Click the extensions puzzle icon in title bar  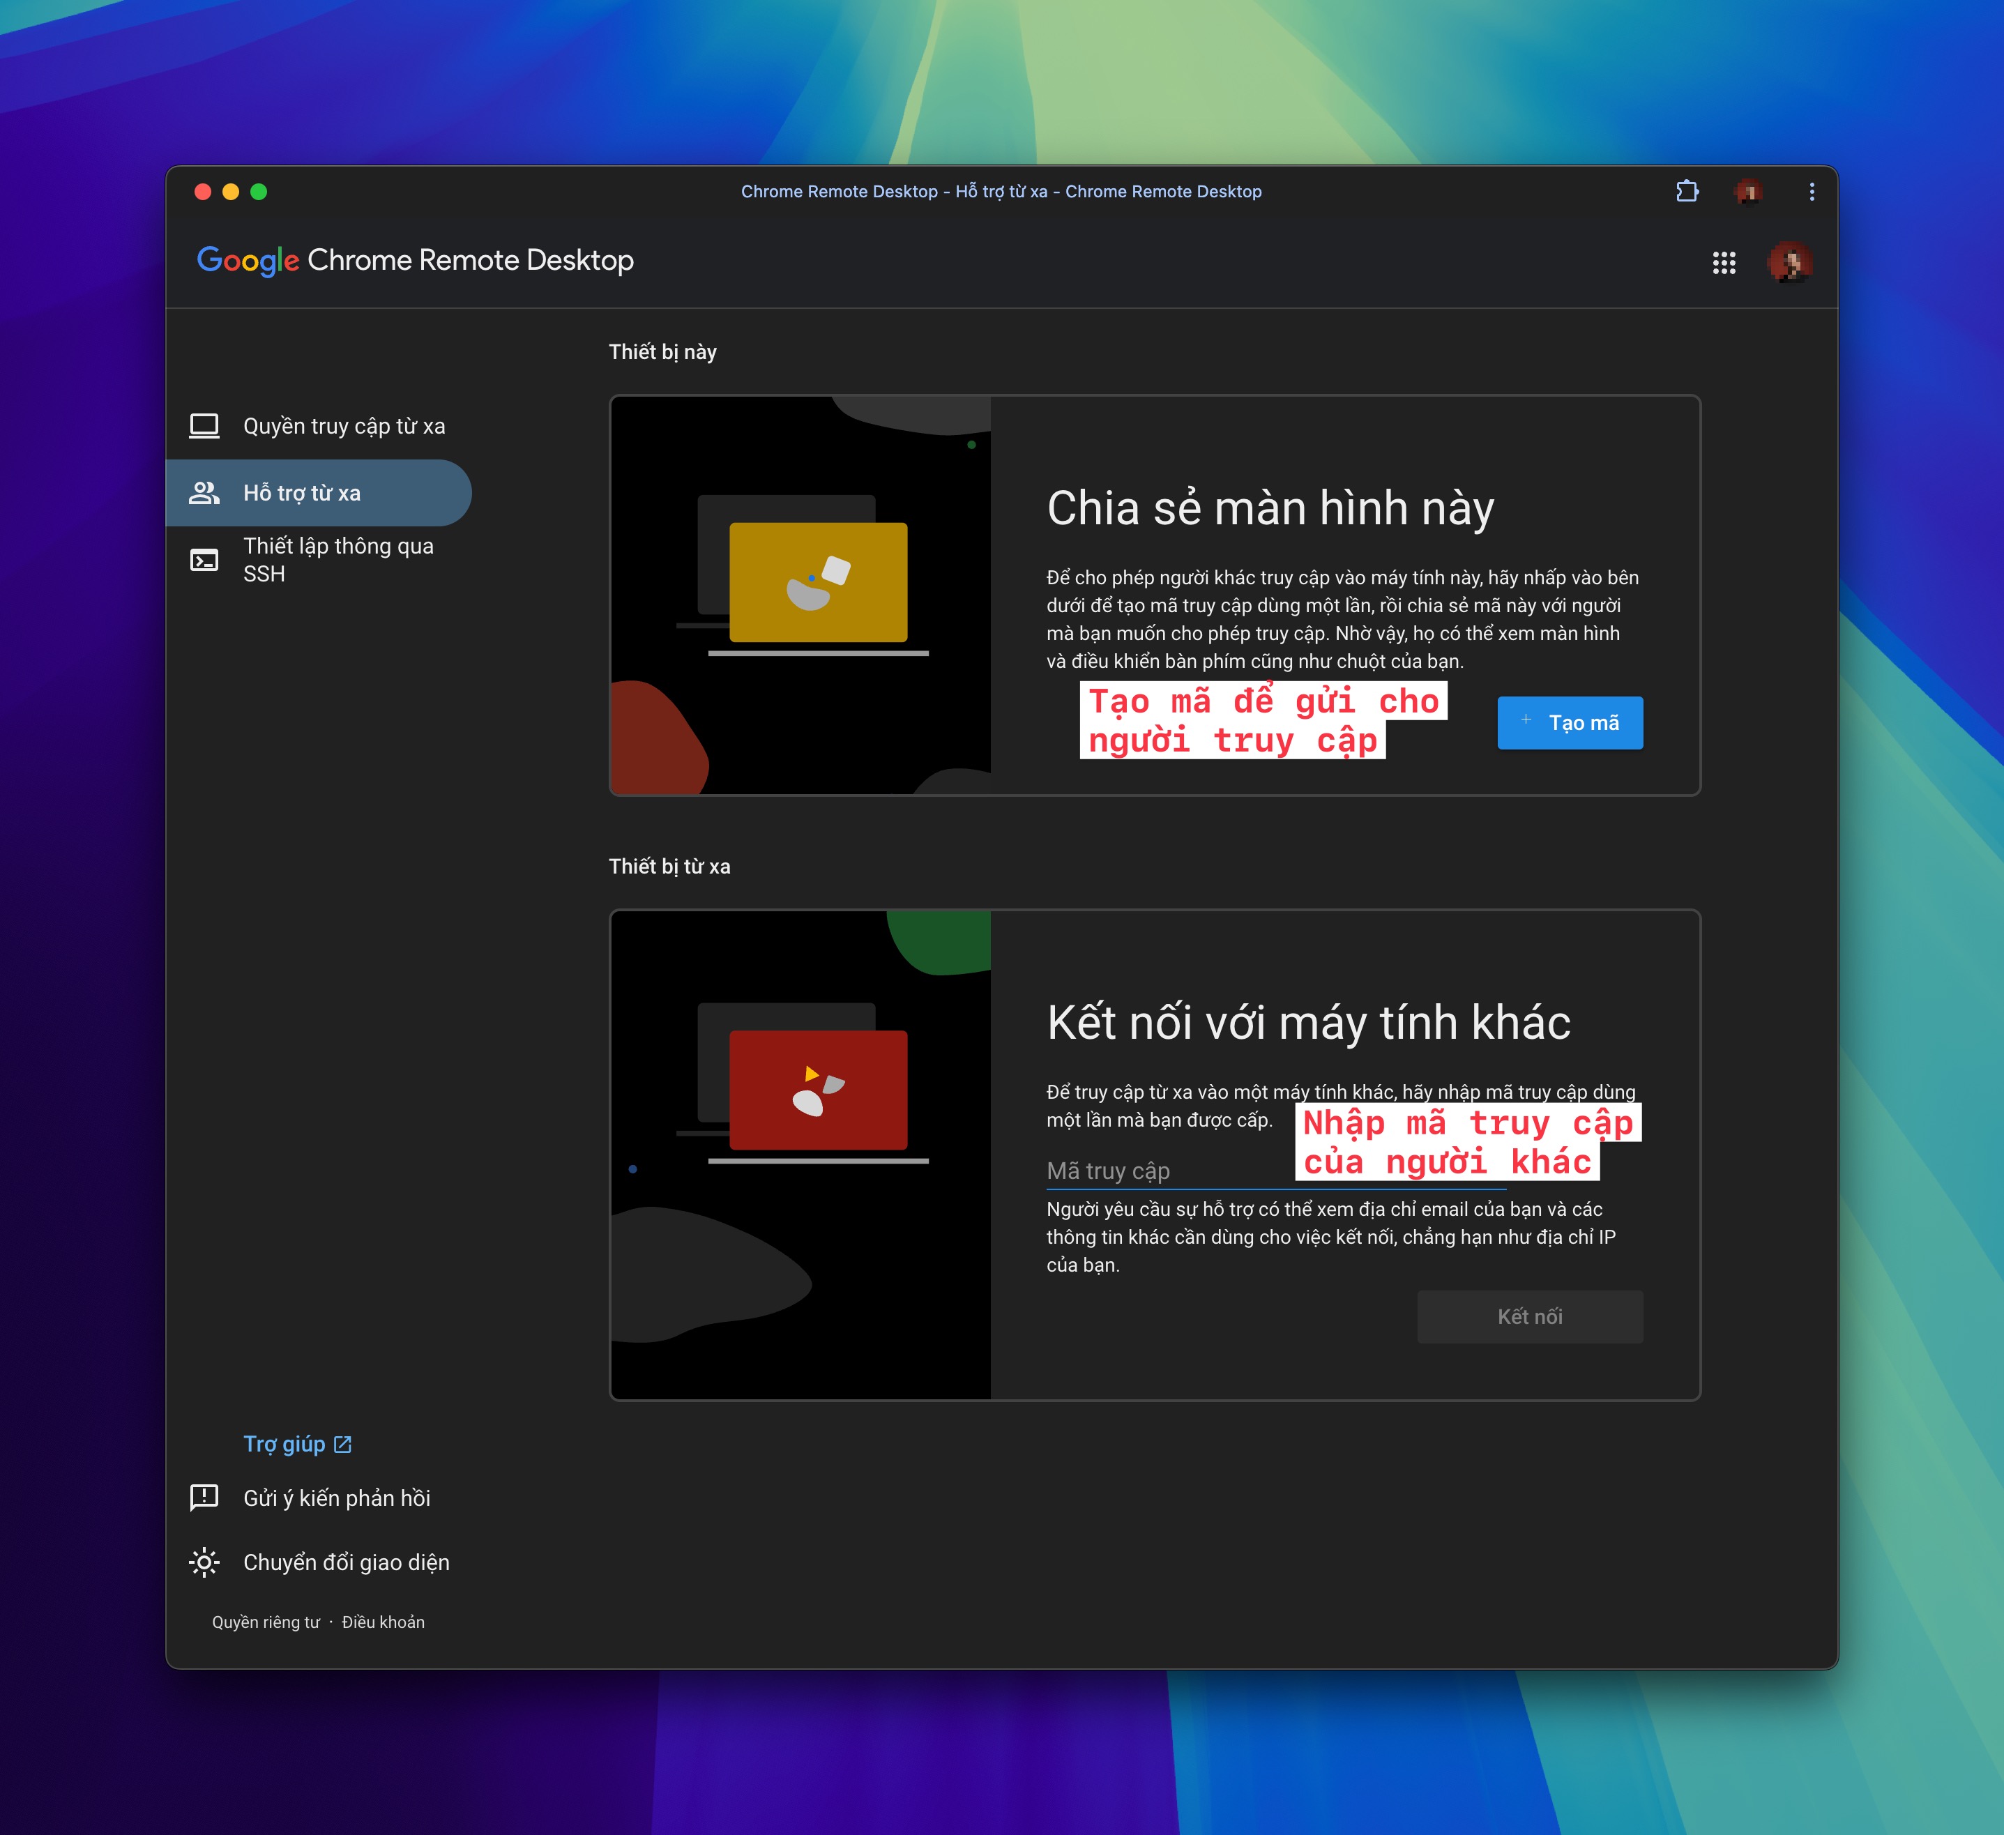(x=1687, y=191)
